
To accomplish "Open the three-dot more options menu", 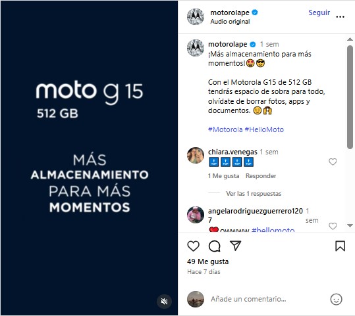I will [x=340, y=16].
